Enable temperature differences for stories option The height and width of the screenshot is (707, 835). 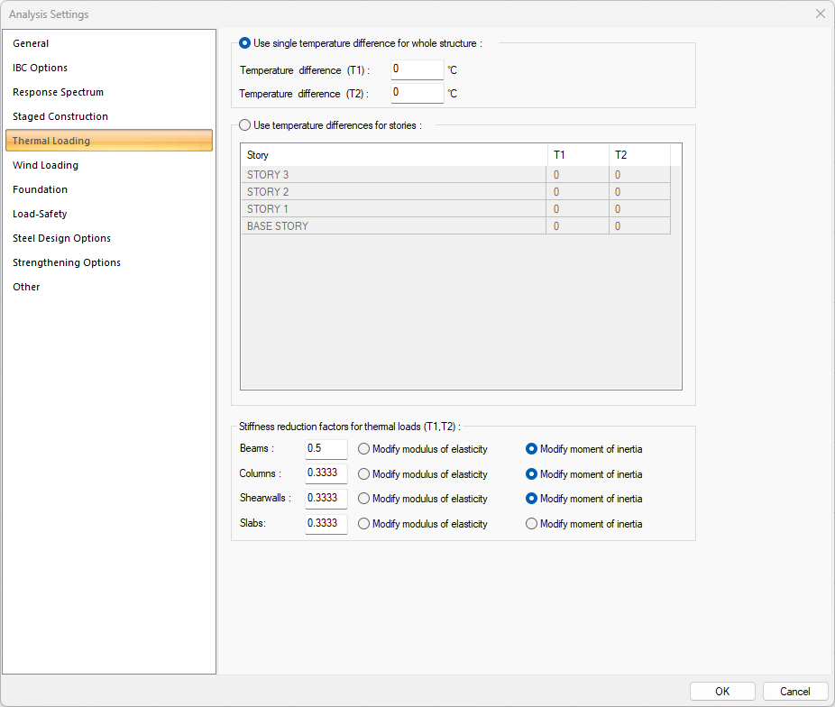(x=245, y=125)
